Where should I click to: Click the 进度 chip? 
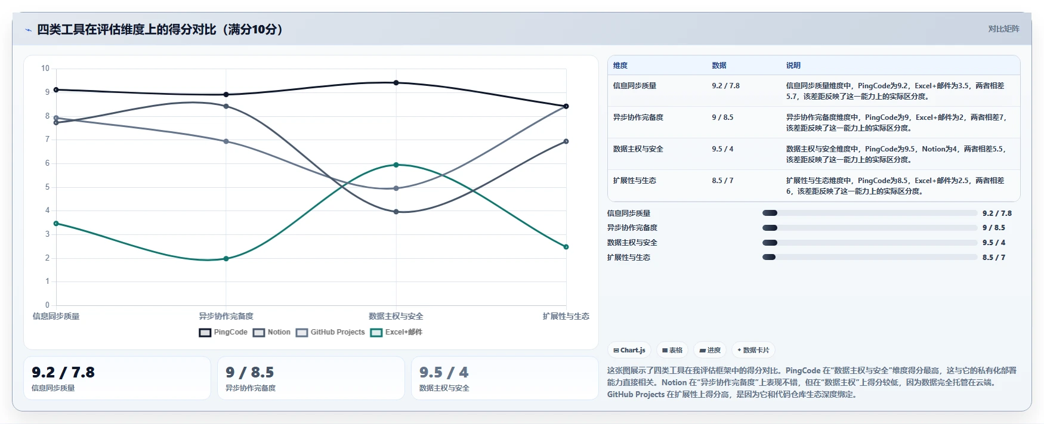coord(710,350)
